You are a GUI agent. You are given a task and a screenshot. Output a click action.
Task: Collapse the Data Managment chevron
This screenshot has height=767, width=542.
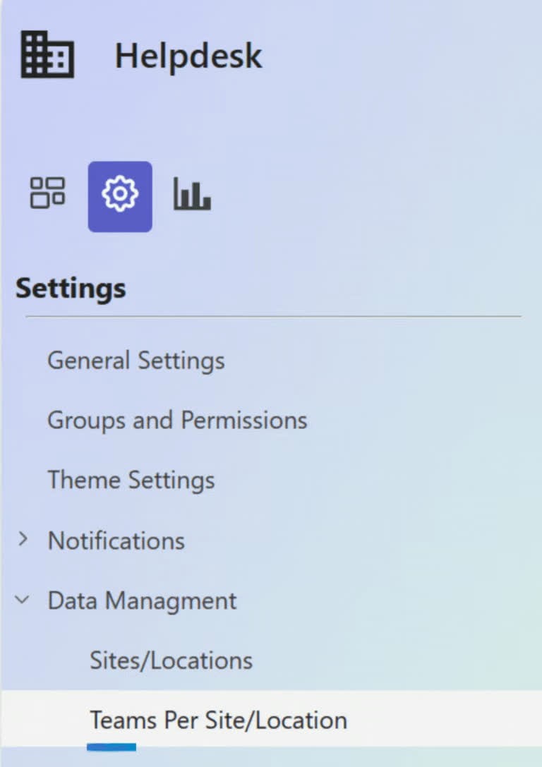pyautogui.click(x=23, y=599)
